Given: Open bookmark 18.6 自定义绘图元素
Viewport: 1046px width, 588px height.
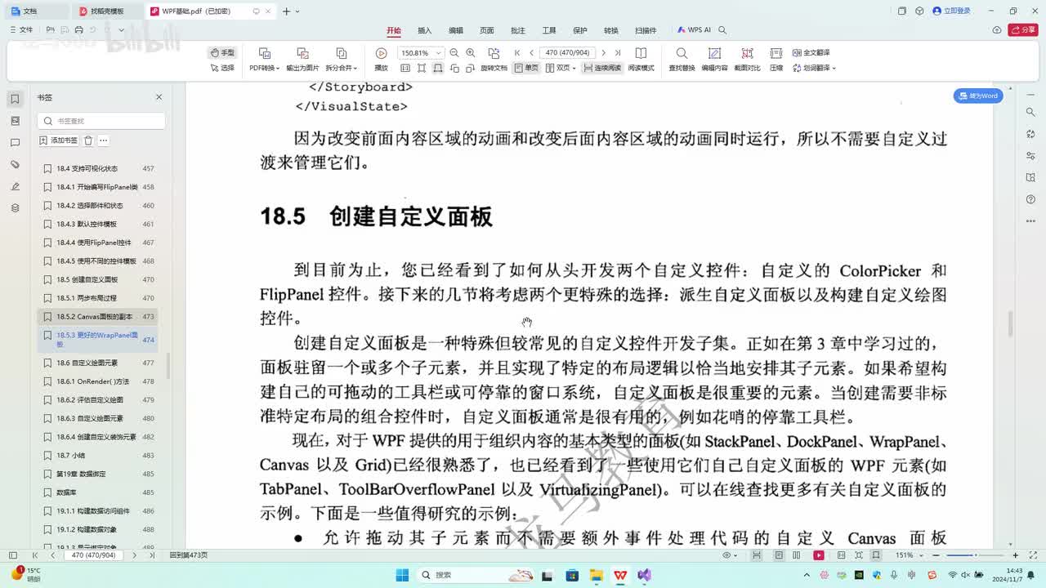Looking at the screenshot, I should pyautogui.click(x=97, y=363).
